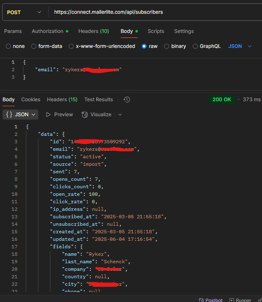This screenshot has width=262, height=302.
Task: Select the request Body tab
Action: (129, 31)
